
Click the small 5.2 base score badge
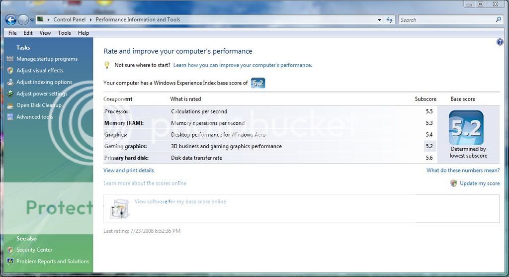point(258,83)
